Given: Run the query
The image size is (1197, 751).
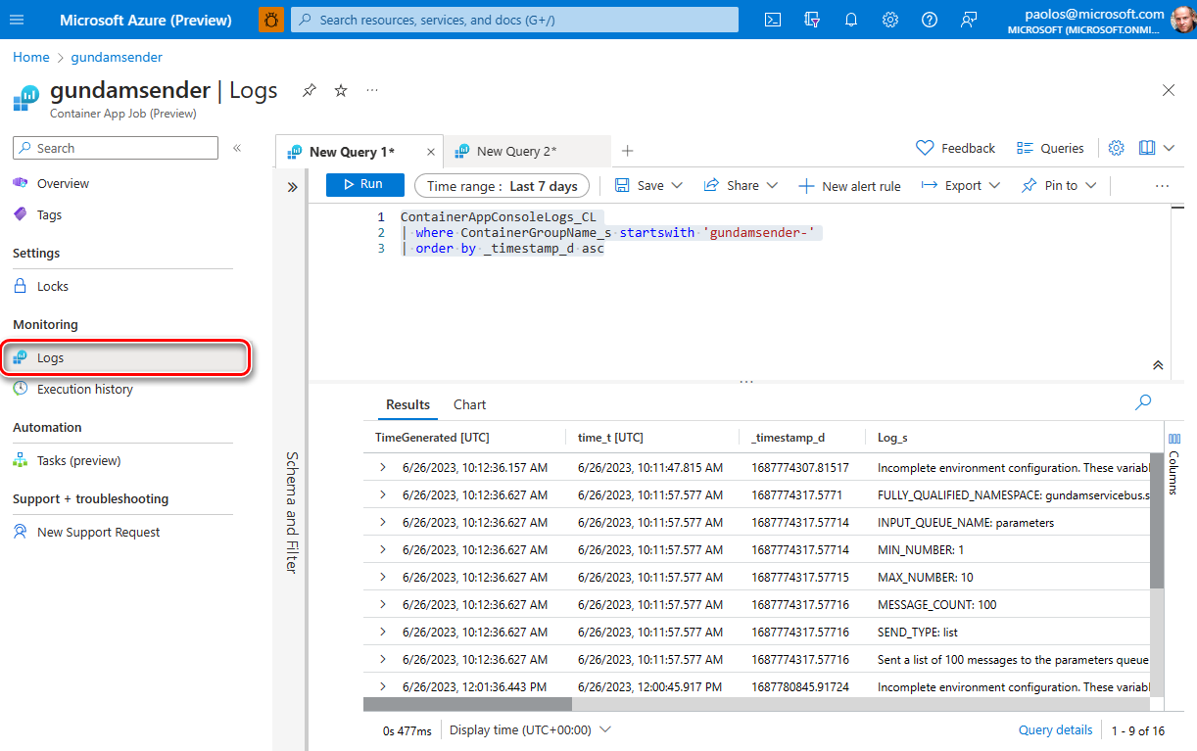Looking at the screenshot, I should [x=364, y=184].
